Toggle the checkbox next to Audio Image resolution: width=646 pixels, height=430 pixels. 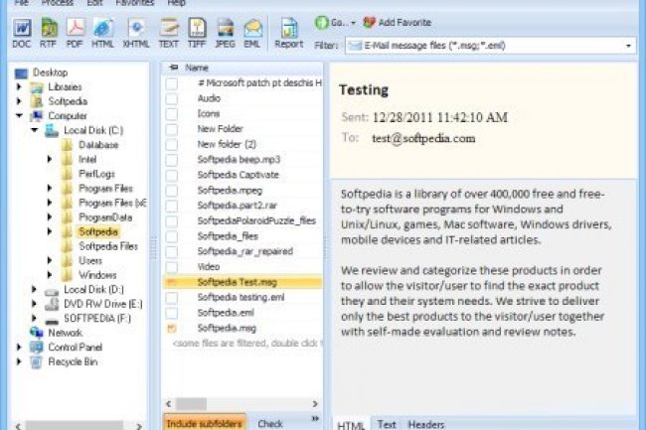pos(172,98)
